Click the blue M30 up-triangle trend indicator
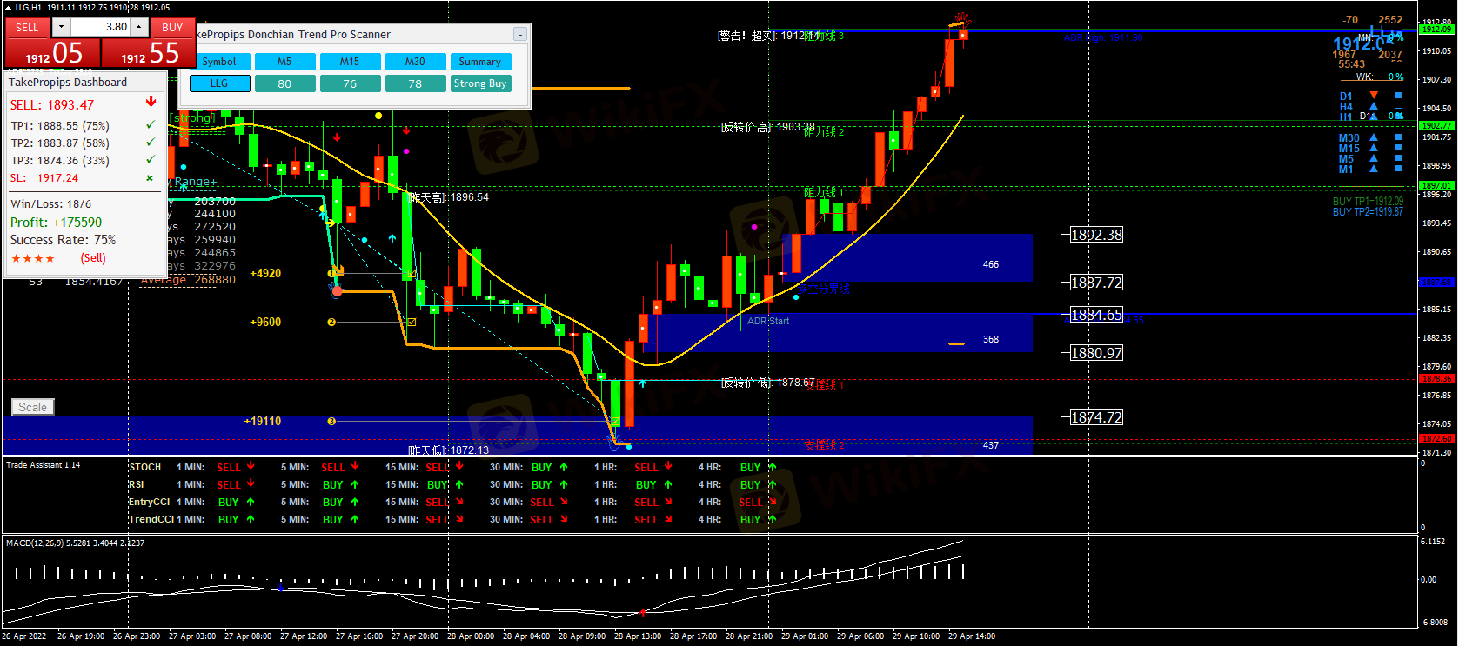 (x=1374, y=137)
